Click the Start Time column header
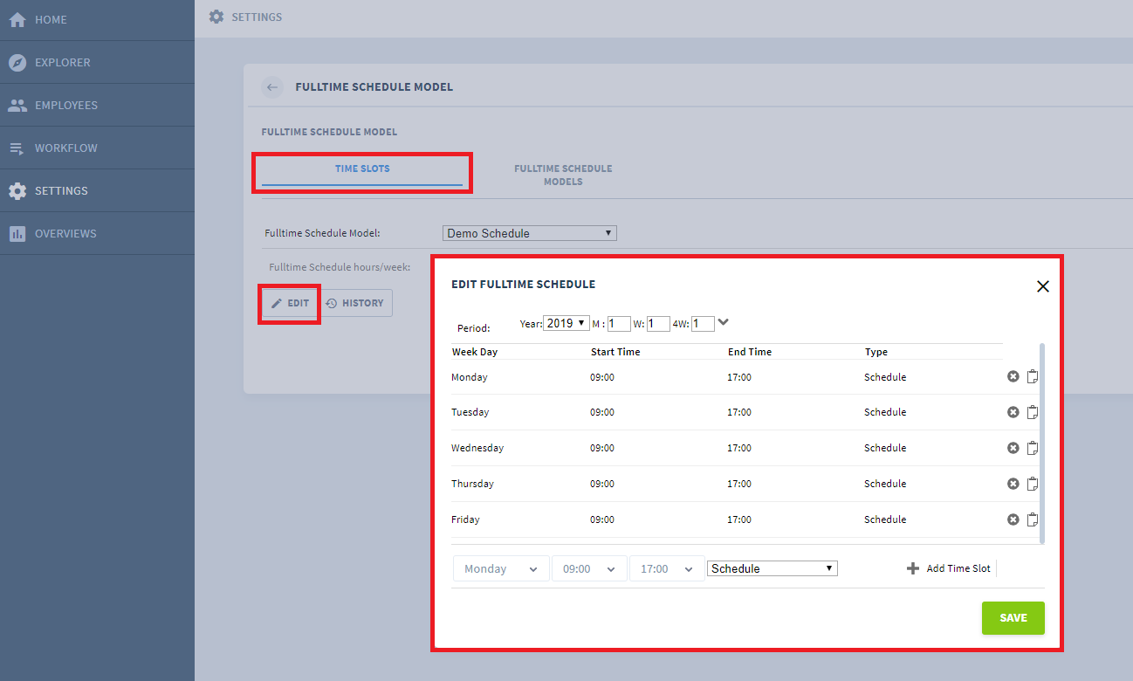The image size is (1133, 681). (615, 352)
